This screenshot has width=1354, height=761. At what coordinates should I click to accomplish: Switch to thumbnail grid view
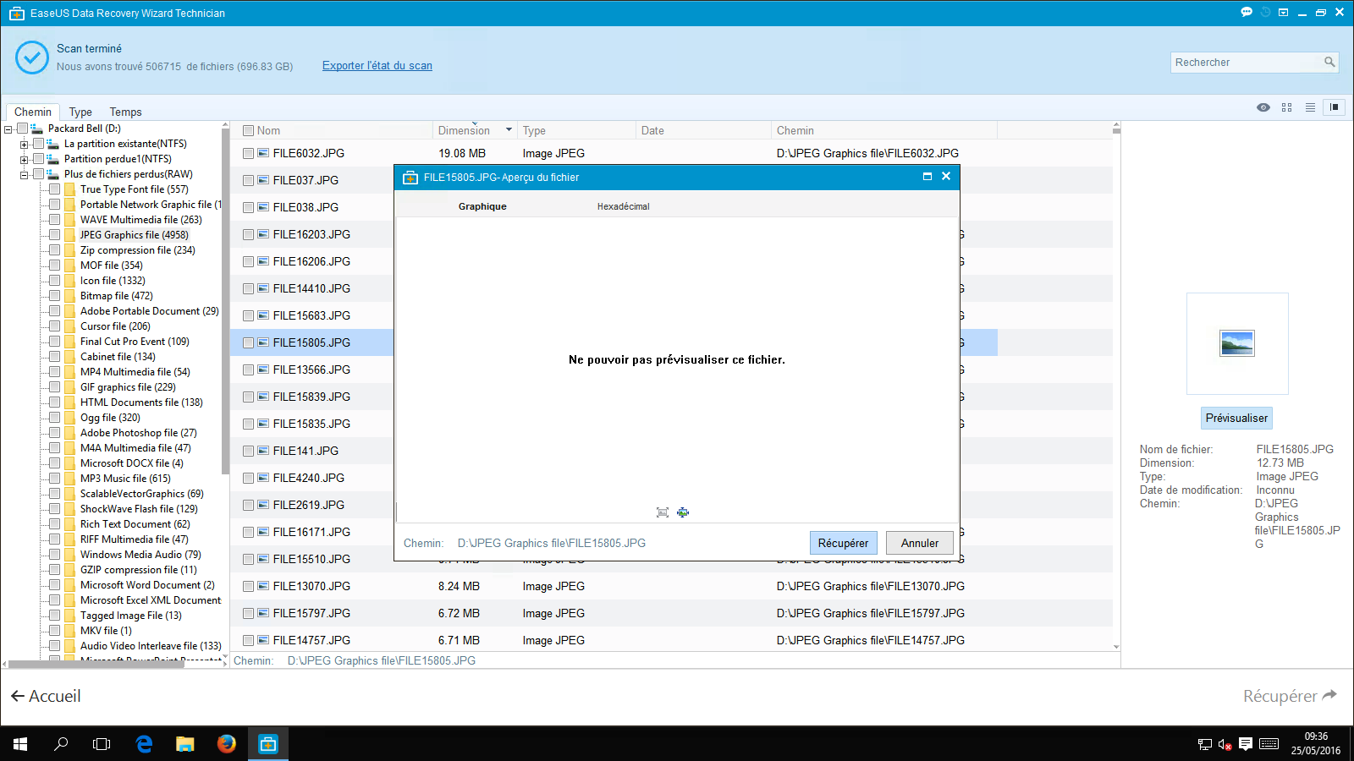1286,107
